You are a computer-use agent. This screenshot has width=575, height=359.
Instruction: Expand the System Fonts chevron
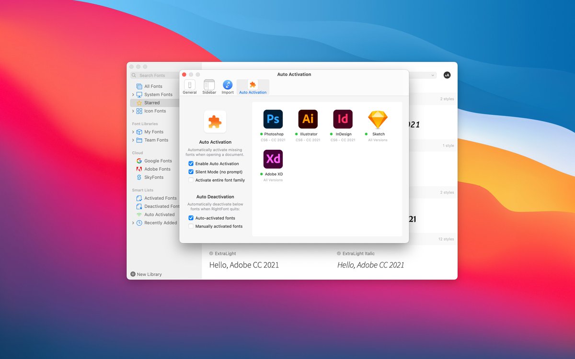click(x=133, y=94)
